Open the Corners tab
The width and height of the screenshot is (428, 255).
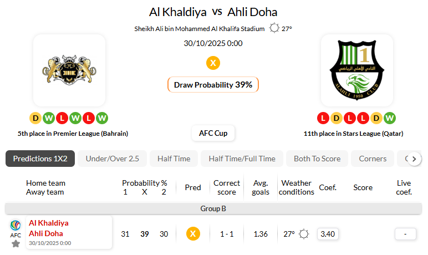pyautogui.click(x=373, y=159)
